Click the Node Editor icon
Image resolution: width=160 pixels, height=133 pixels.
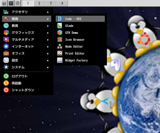click(60, 46)
